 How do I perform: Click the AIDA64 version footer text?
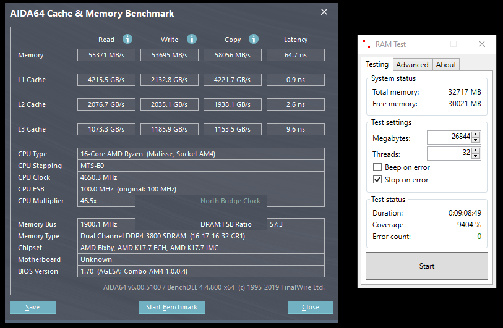pyautogui.click(x=213, y=287)
